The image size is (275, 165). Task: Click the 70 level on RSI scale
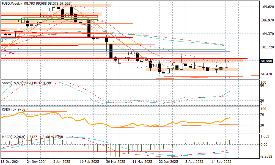(263, 115)
